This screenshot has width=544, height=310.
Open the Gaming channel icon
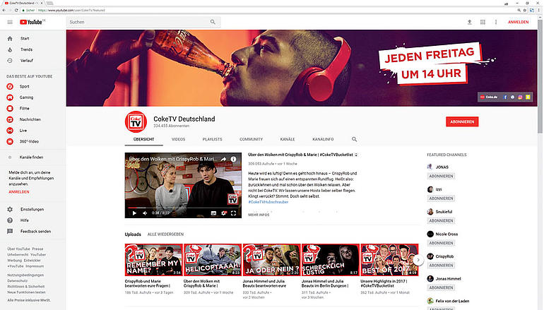click(x=10, y=97)
